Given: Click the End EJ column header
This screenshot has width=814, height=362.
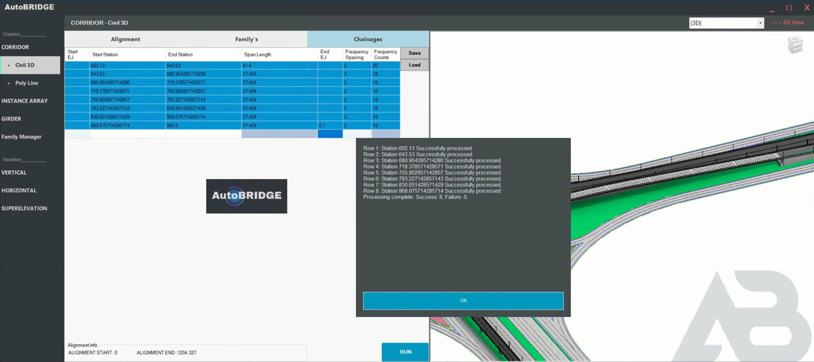Looking at the screenshot, I should pyautogui.click(x=330, y=54).
